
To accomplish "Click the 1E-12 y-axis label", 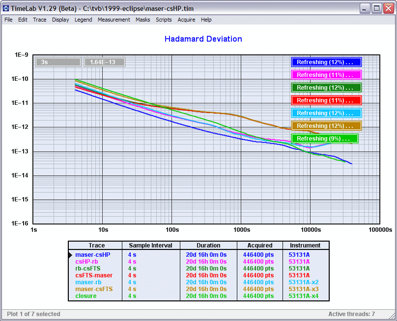I will click(20, 127).
